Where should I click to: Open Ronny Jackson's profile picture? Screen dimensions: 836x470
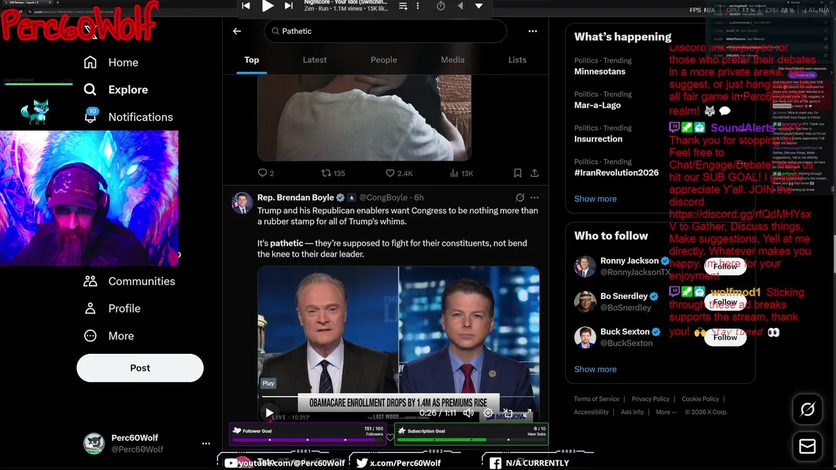585,266
